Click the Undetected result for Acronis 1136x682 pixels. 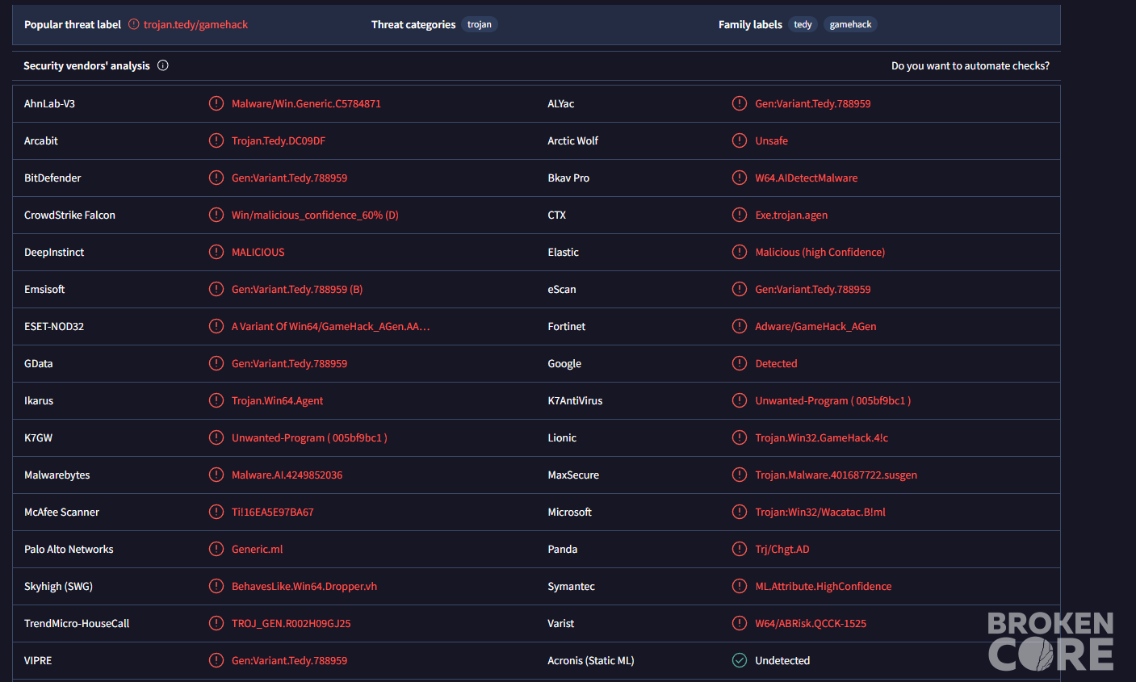[782, 660]
